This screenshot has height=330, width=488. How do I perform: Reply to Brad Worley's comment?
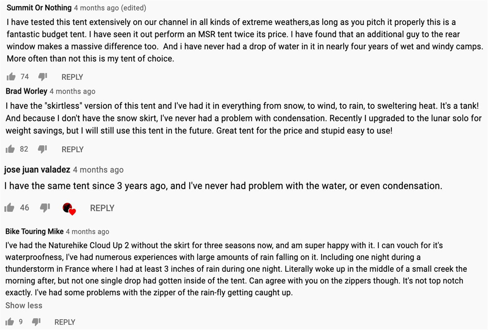tap(72, 149)
